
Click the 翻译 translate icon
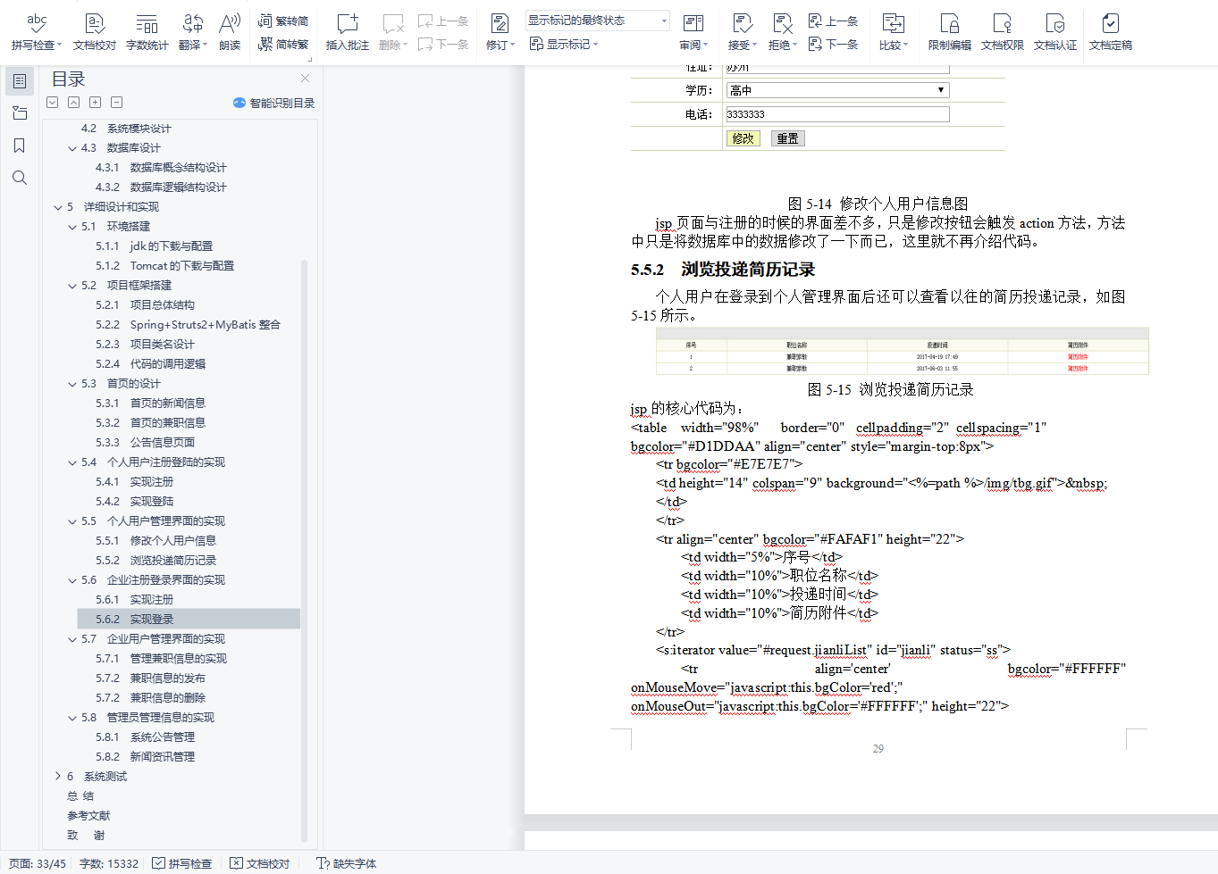click(x=192, y=31)
